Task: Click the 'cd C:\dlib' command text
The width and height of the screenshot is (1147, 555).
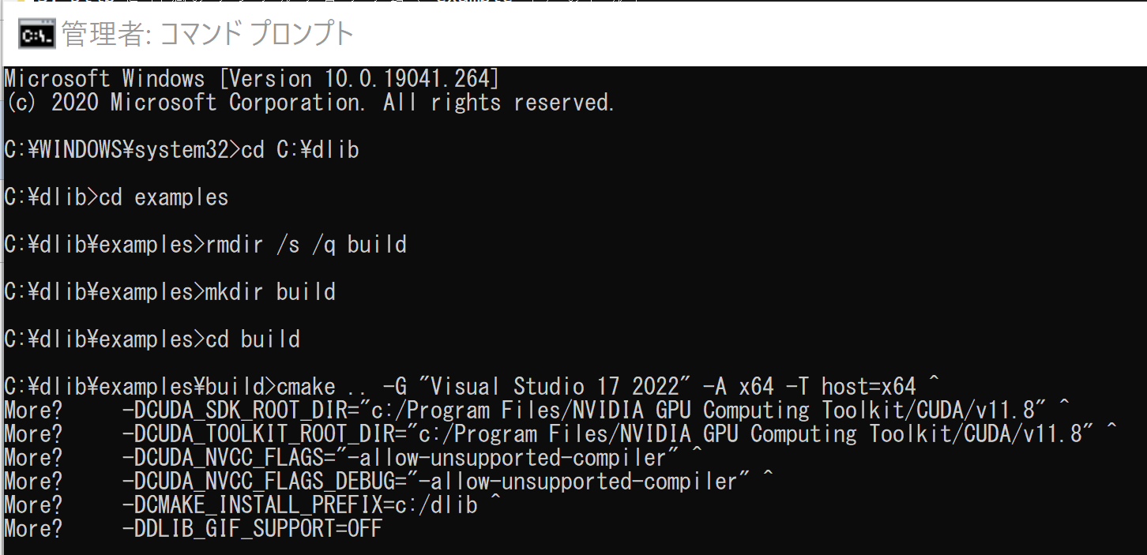Action: tap(300, 150)
